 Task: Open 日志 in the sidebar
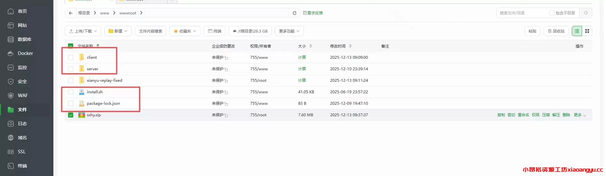[22, 124]
